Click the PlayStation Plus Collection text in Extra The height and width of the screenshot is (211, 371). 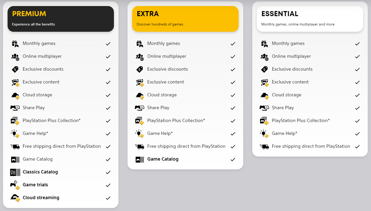pos(176,120)
